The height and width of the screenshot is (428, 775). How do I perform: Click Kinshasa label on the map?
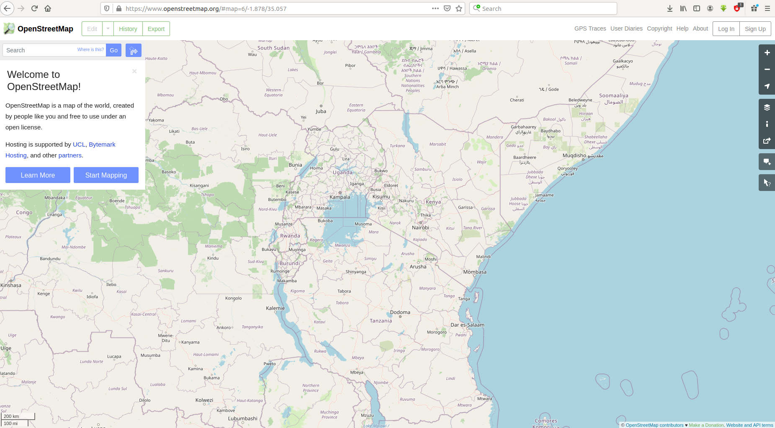pyautogui.click(x=11, y=285)
